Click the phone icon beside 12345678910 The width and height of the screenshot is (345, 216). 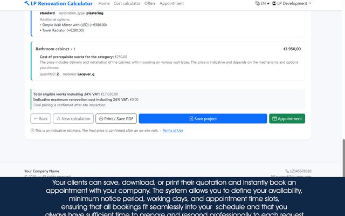287,171
